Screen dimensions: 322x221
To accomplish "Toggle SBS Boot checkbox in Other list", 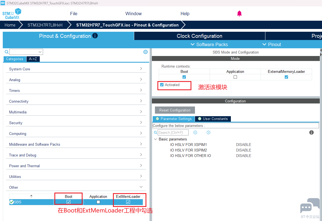I will click(x=68, y=202).
